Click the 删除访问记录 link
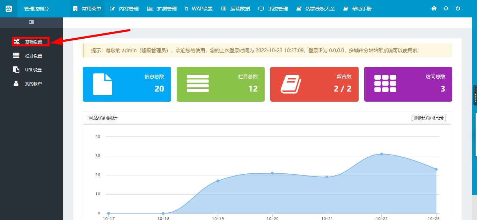This screenshot has width=477, height=220. [x=429, y=118]
